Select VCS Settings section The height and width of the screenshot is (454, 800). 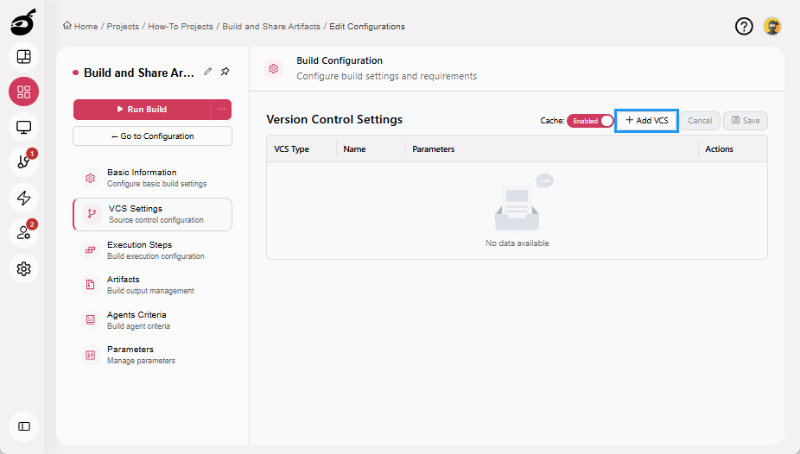pos(153,214)
